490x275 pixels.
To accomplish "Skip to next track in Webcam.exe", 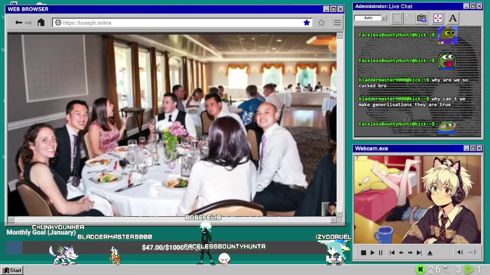I will pos(419,253).
